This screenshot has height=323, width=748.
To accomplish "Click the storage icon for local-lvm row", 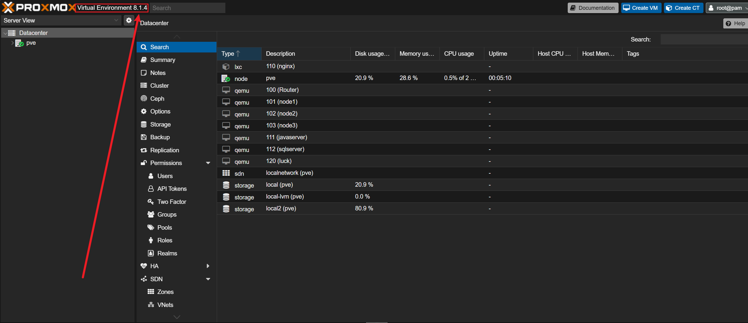I will [226, 197].
